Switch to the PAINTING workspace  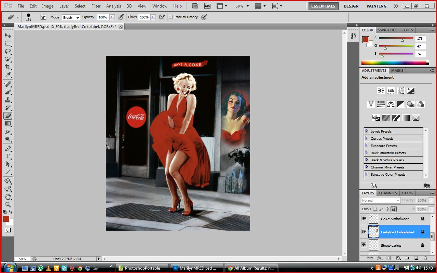pyautogui.click(x=376, y=6)
